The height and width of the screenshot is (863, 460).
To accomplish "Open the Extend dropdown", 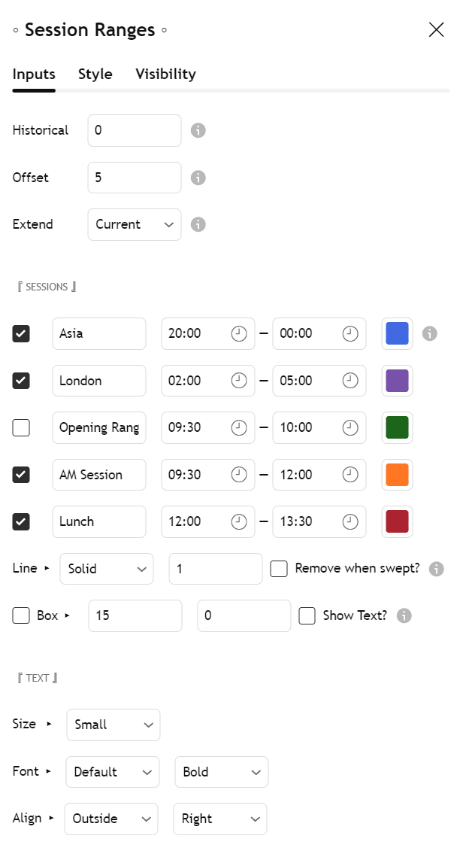I will (x=134, y=224).
